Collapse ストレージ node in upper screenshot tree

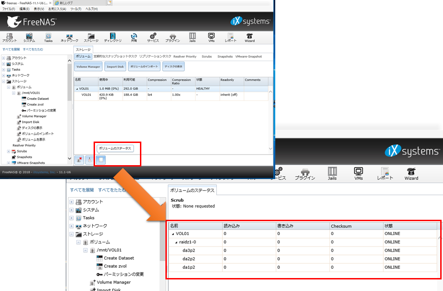point(4,81)
